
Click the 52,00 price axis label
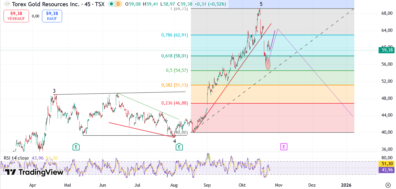387,81
